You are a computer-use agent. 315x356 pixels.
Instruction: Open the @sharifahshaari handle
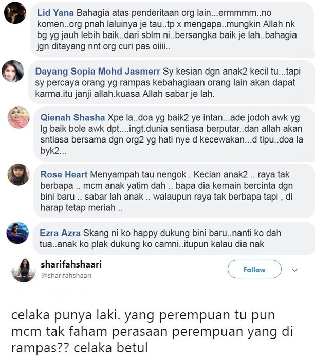[66, 275]
